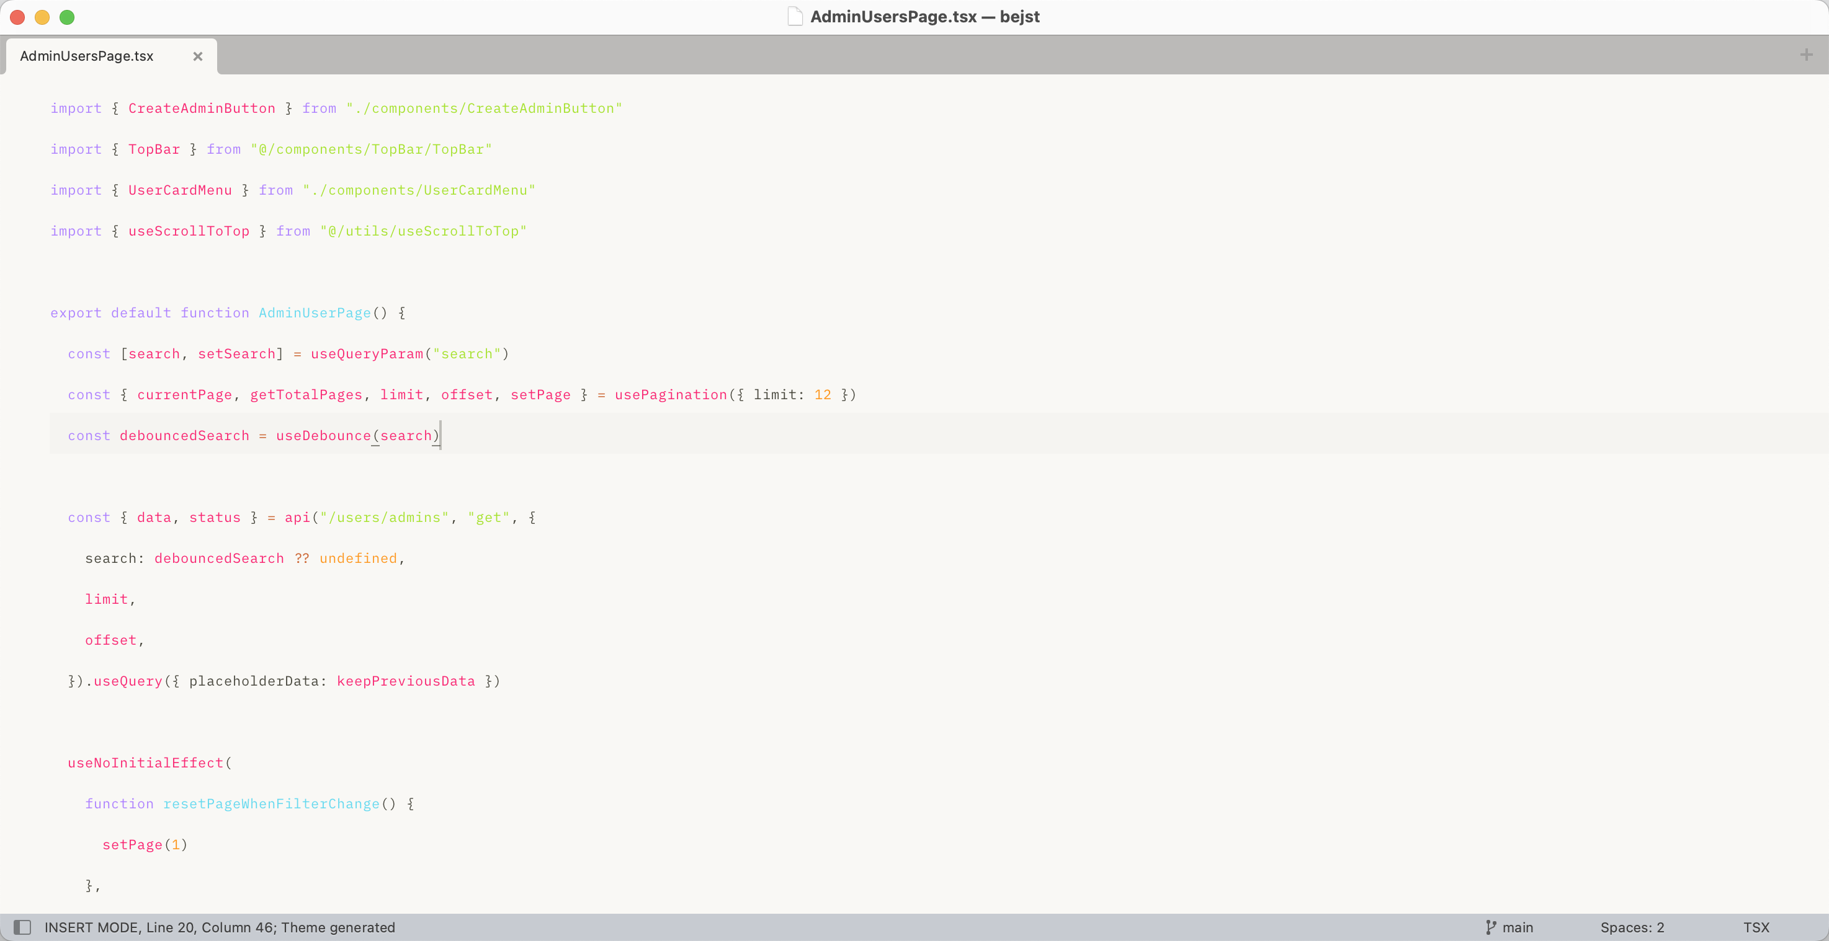Click the UserCardMenu import identifier
Screen dimensions: 1829x941
181,190
